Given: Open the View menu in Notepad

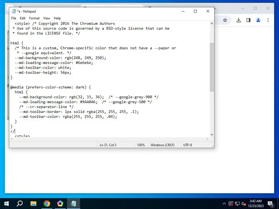Looking at the screenshot, I should (47, 18).
